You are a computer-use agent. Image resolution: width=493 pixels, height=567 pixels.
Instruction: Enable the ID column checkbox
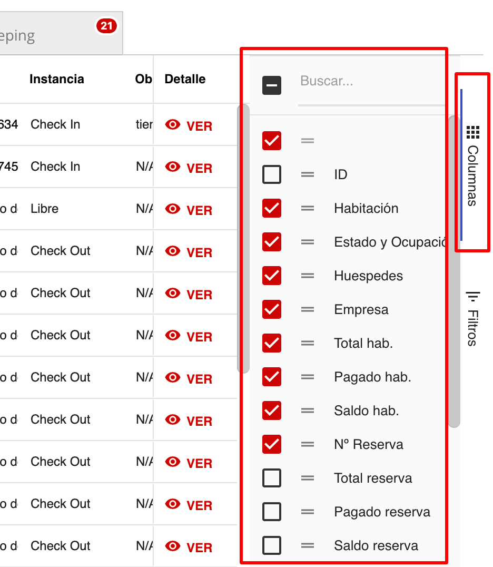[272, 174]
